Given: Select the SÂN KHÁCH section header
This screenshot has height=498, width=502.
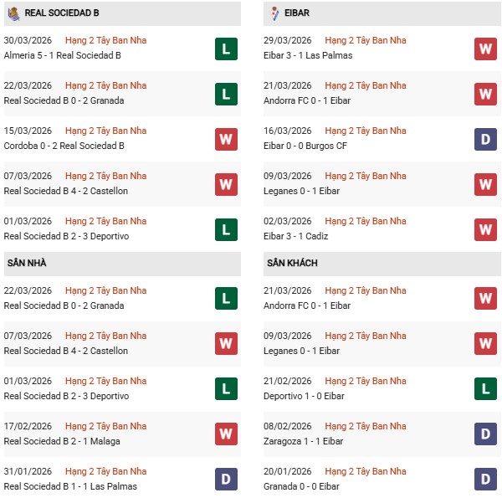Looking at the screenshot, I should [292, 263].
